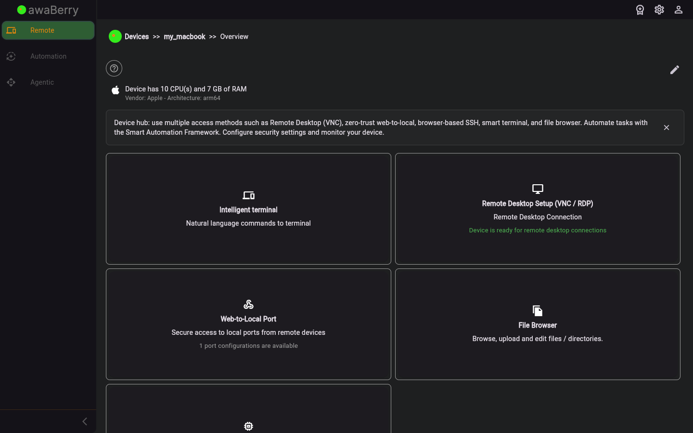This screenshot has height=433, width=693.
Task: Click the awaBerry logo
Action: [x=48, y=10]
